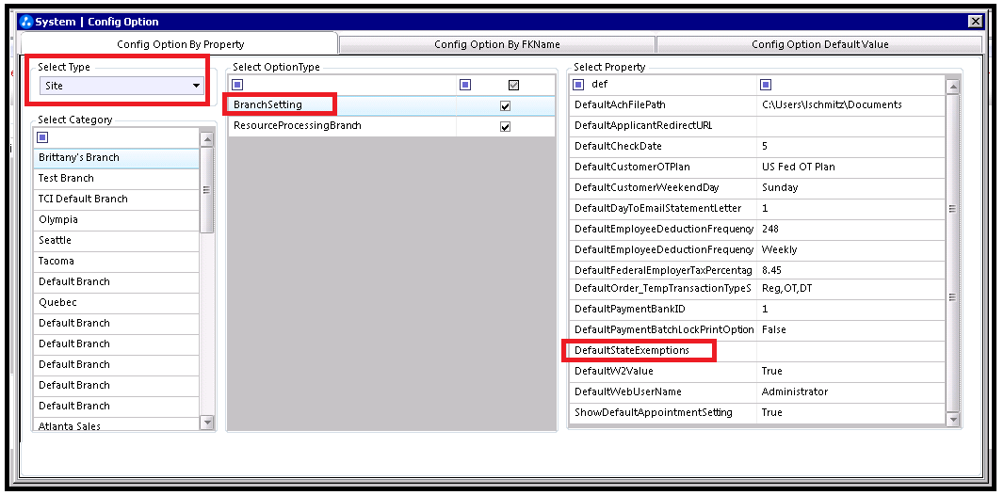Select Tacoma in category list
This screenshot has width=1004, height=495.
tap(117, 261)
